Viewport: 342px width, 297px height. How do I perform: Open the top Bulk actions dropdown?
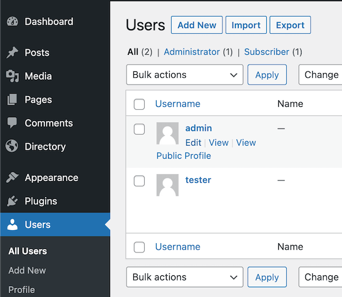(184, 75)
